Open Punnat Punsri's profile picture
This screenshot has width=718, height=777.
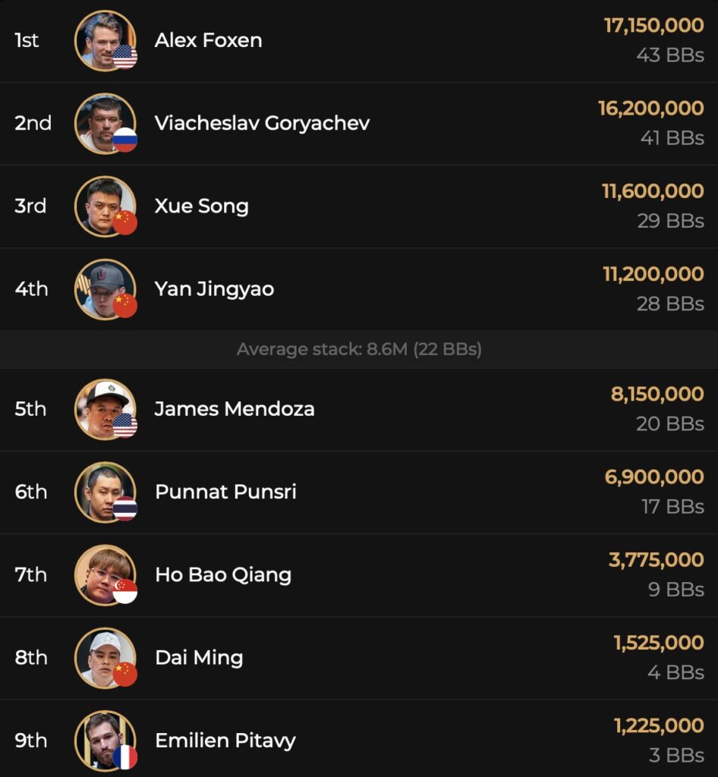point(104,491)
